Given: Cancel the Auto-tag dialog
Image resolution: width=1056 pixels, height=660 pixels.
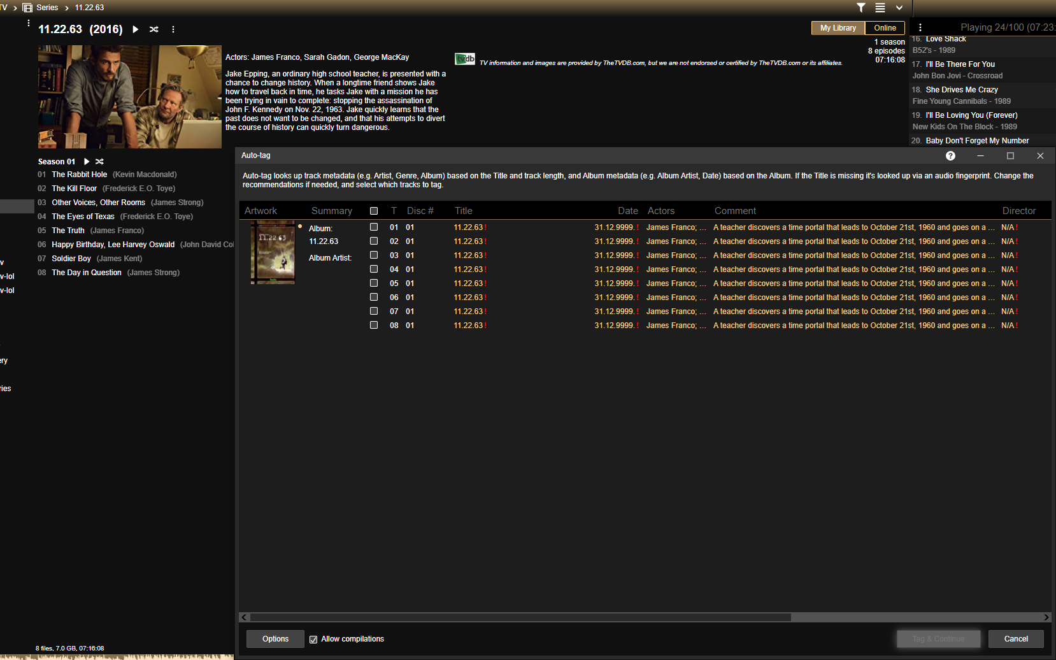Looking at the screenshot, I should [1015, 639].
